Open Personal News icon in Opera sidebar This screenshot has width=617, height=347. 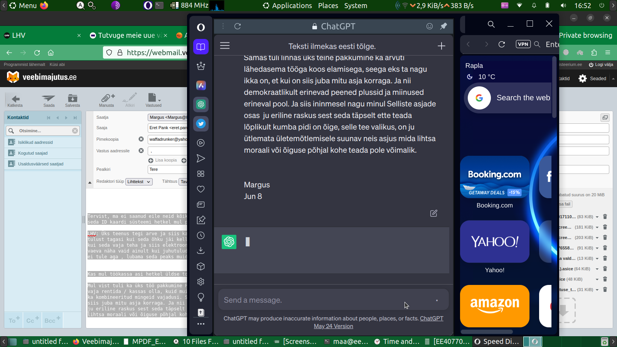(x=201, y=204)
